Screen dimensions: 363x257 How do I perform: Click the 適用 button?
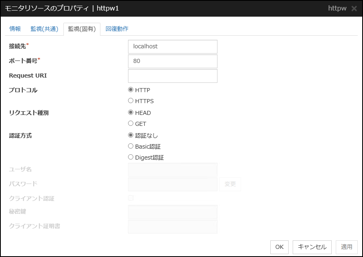coord(347,247)
